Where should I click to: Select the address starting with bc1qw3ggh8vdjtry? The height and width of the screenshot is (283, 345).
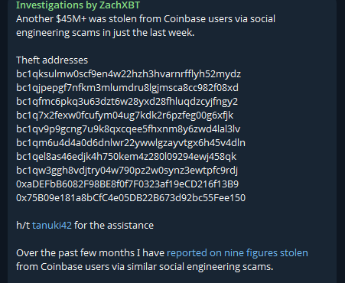point(127,171)
